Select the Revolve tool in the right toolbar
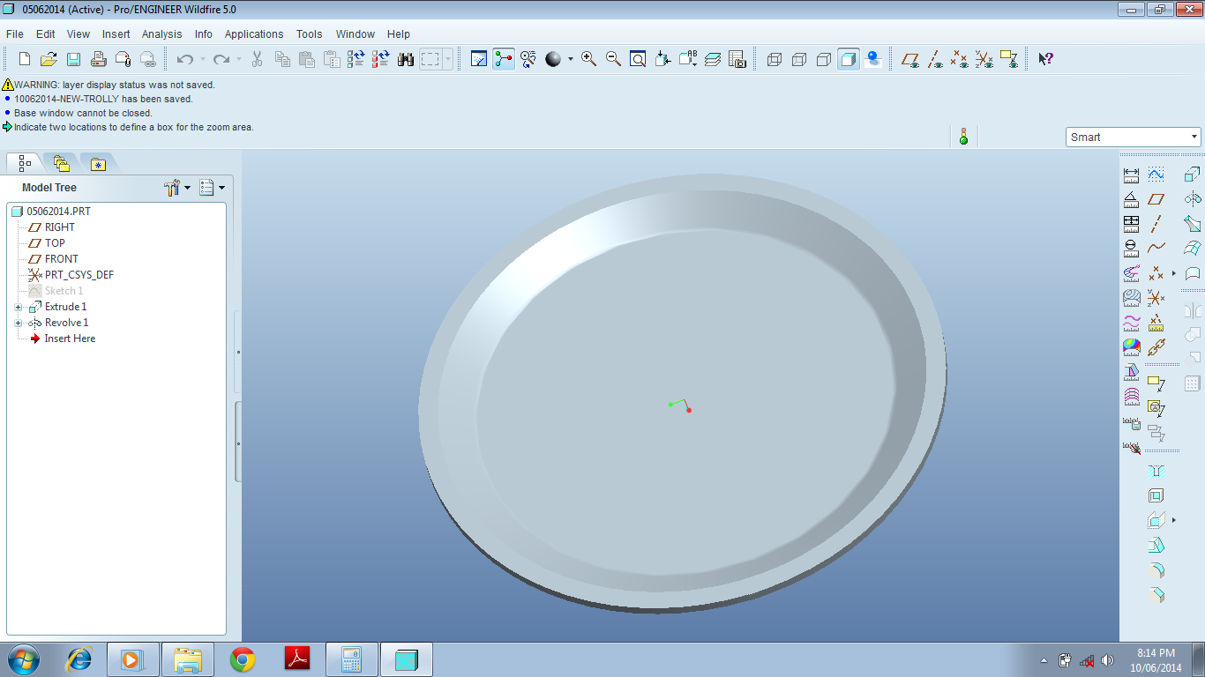Image resolution: width=1205 pixels, height=677 pixels. click(1193, 199)
